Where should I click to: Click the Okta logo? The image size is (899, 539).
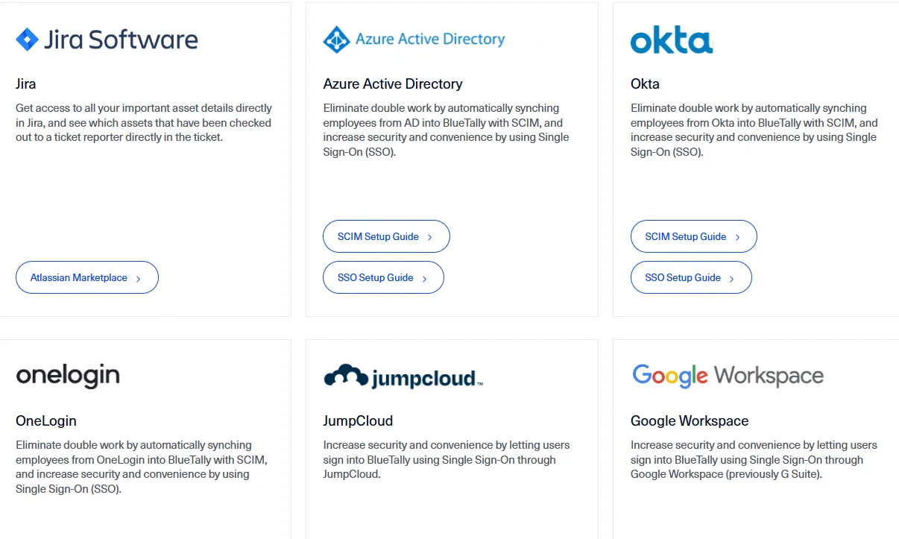click(671, 40)
